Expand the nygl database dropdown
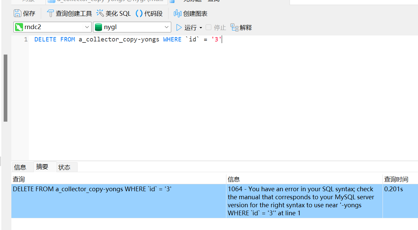 (x=167, y=27)
